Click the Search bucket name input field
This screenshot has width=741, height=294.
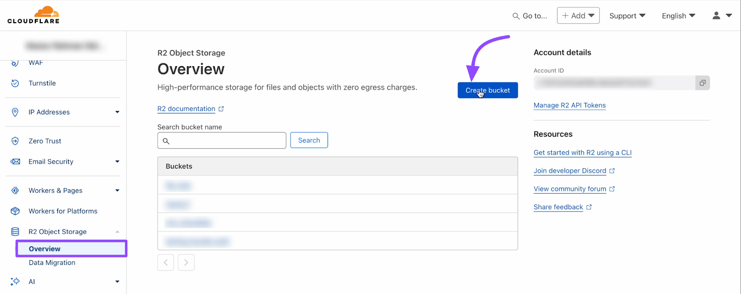coord(222,140)
